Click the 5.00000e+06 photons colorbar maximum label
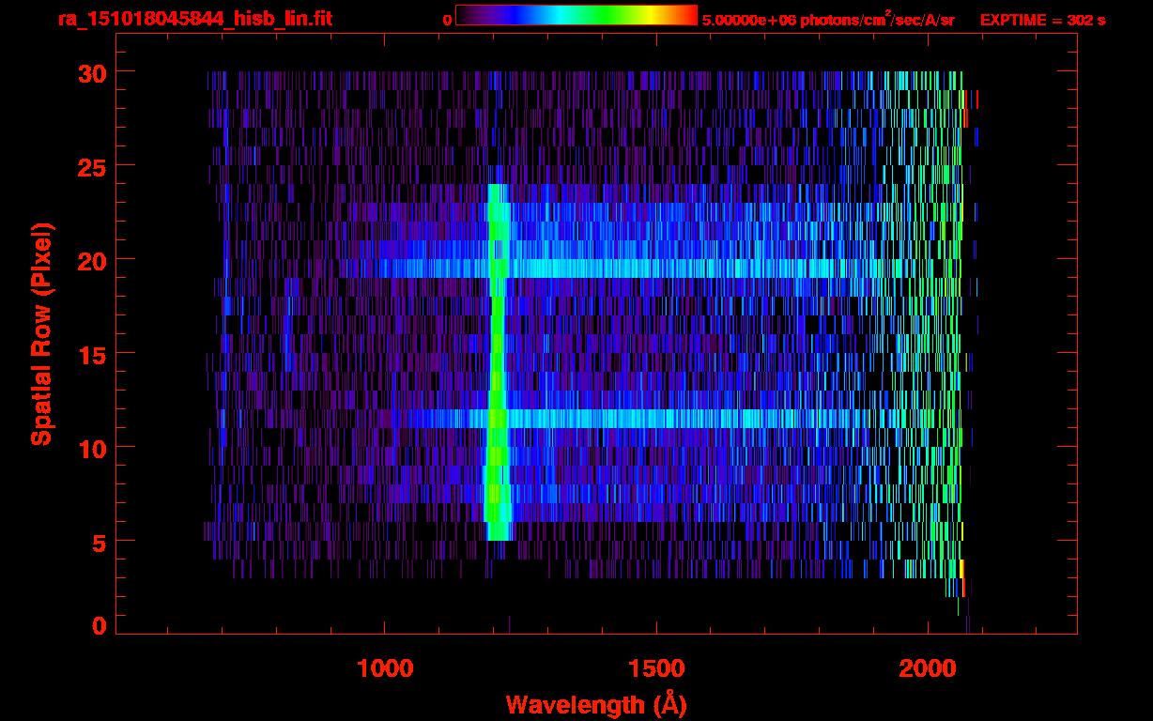 [828, 19]
